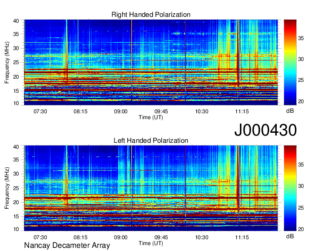This screenshot has height=251, width=309.
Task: Click lower plot Frequency (MHz) axis label
Action: pyautogui.click(x=7, y=188)
